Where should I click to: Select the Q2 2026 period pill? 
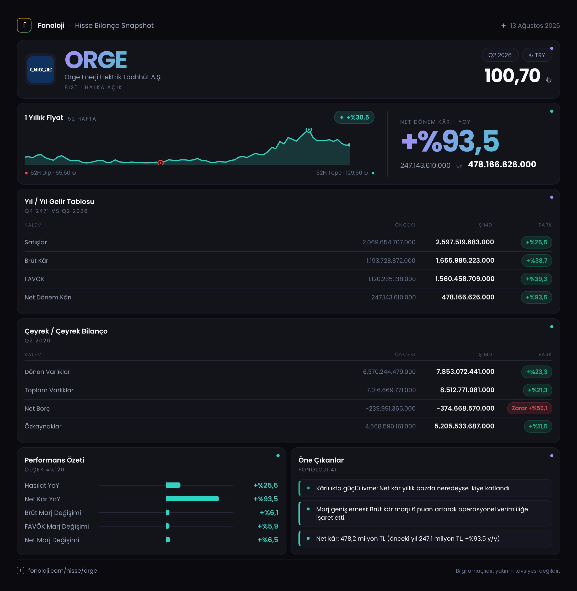click(x=500, y=55)
